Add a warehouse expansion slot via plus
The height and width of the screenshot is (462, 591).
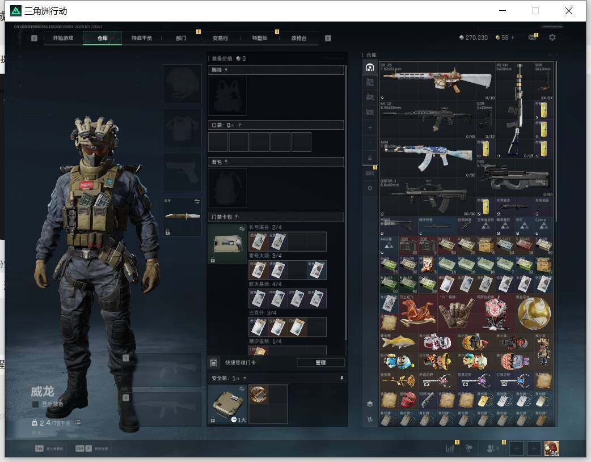coord(370,128)
